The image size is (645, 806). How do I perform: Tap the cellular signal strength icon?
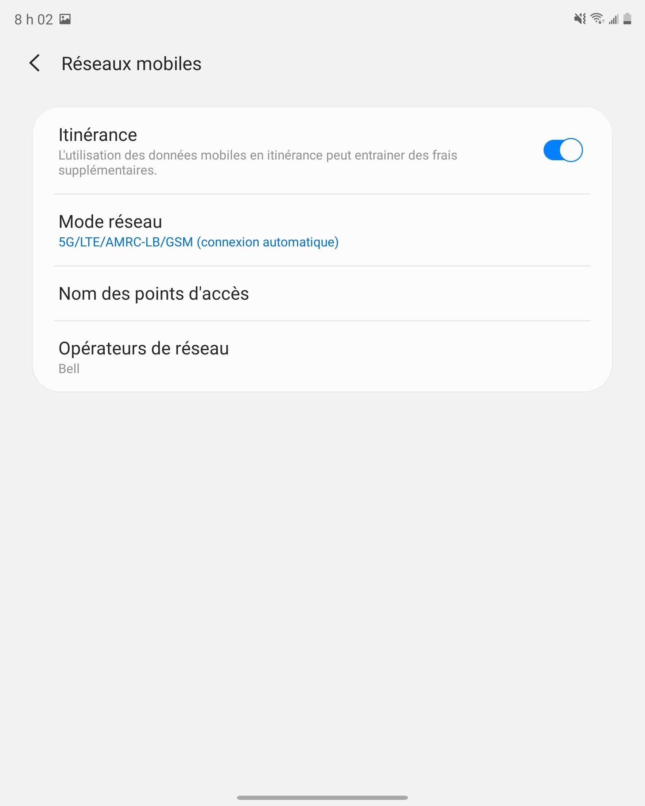(614, 19)
